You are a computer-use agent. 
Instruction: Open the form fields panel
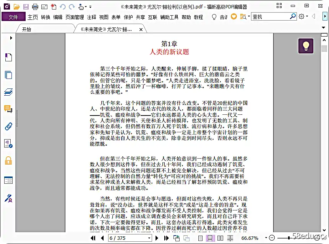tap(8, 180)
